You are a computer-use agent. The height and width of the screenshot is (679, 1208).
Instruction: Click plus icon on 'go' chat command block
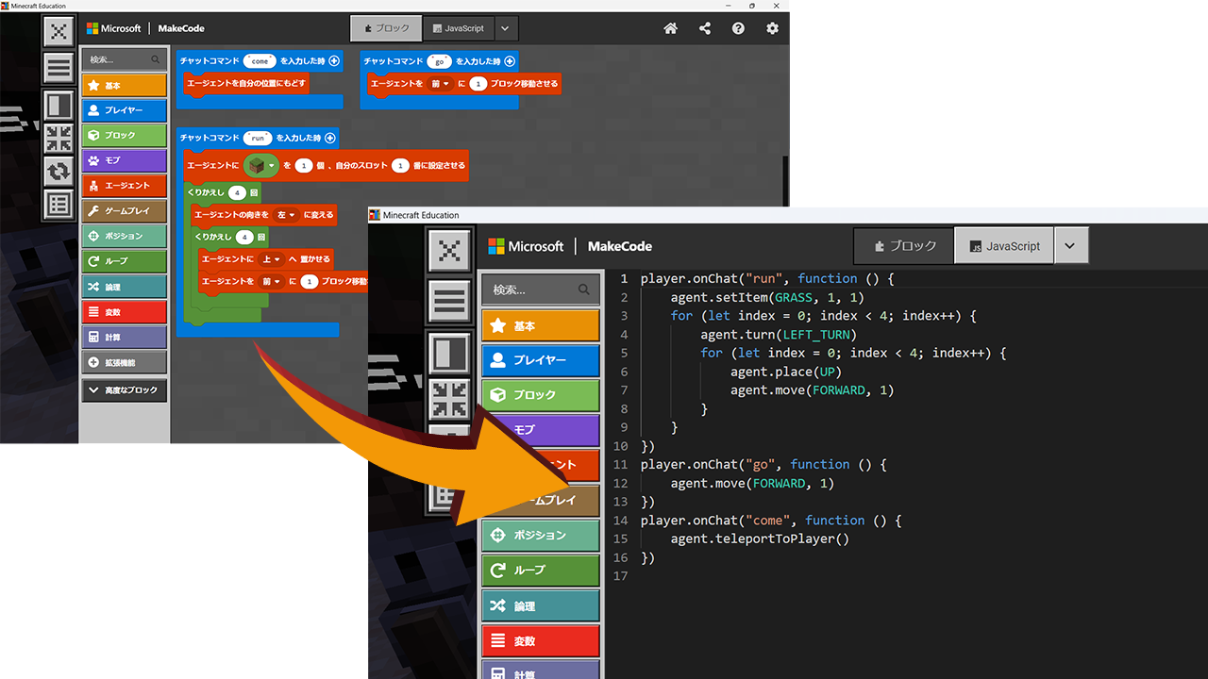click(x=510, y=60)
